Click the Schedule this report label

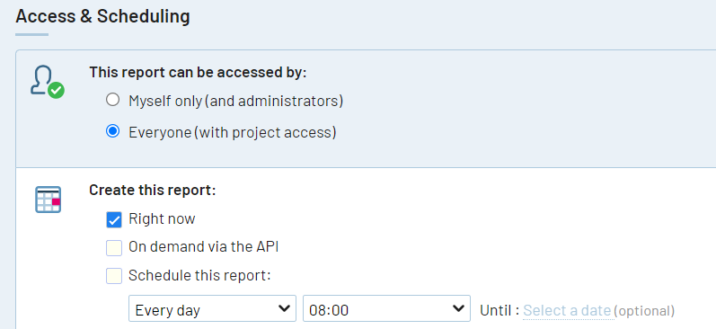click(199, 276)
